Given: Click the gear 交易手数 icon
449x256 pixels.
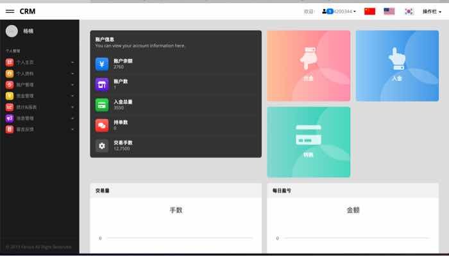Looking at the screenshot, I should pyautogui.click(x=102, y=146).
